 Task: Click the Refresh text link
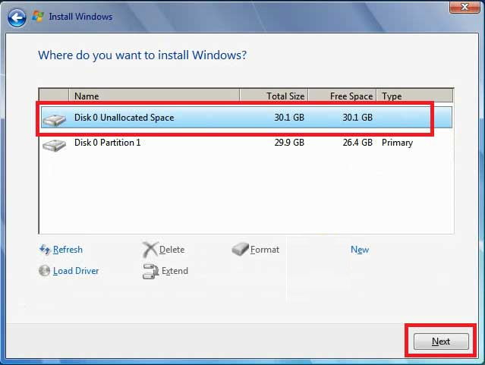[68, 250]
